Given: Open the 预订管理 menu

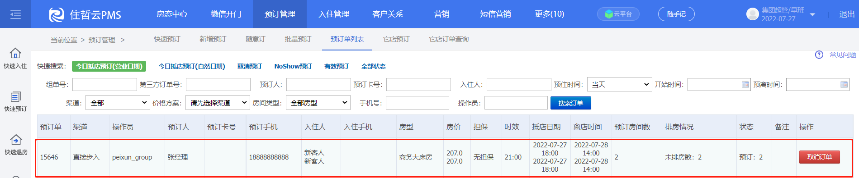Looking at the screenshot, I should [280, 14].
